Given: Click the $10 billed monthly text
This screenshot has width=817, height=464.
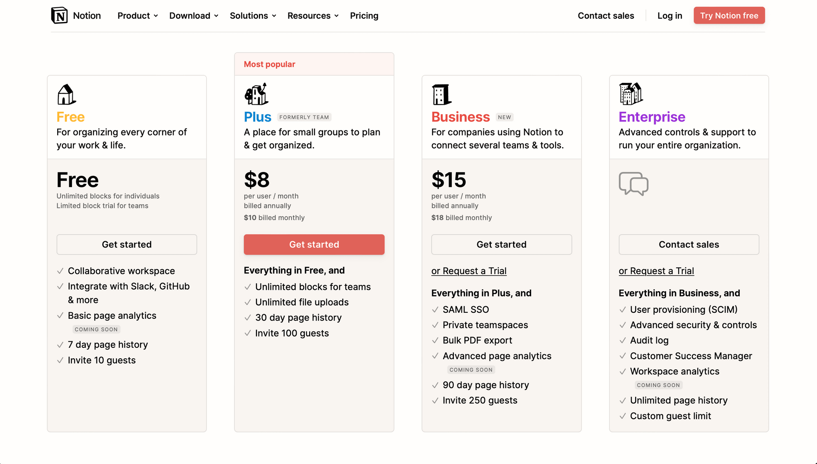Looking at the screenshot, I should pyautogui.click(x=274, y=218).
